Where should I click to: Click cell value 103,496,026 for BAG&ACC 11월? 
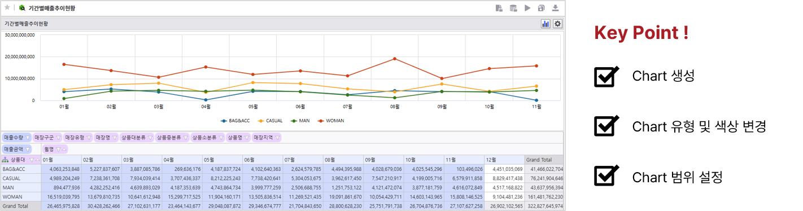tap(469, 169)
